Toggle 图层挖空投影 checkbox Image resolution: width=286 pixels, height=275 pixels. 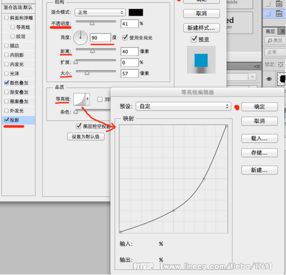78,126
